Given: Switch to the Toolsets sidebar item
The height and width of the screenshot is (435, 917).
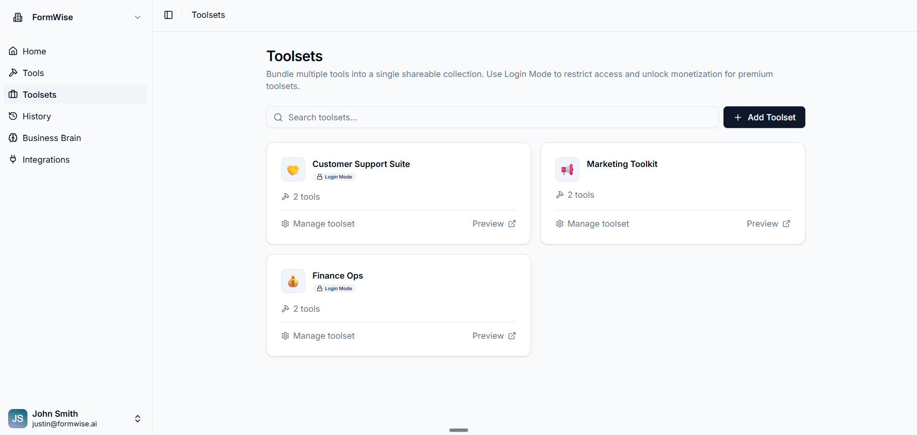Looking at the screenshot, I should [39, 94].
